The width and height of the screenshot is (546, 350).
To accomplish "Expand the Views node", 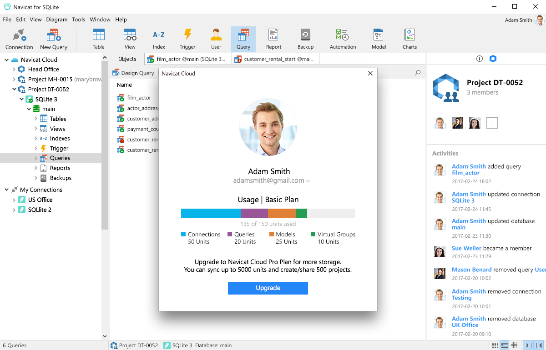I will (36, 129).
